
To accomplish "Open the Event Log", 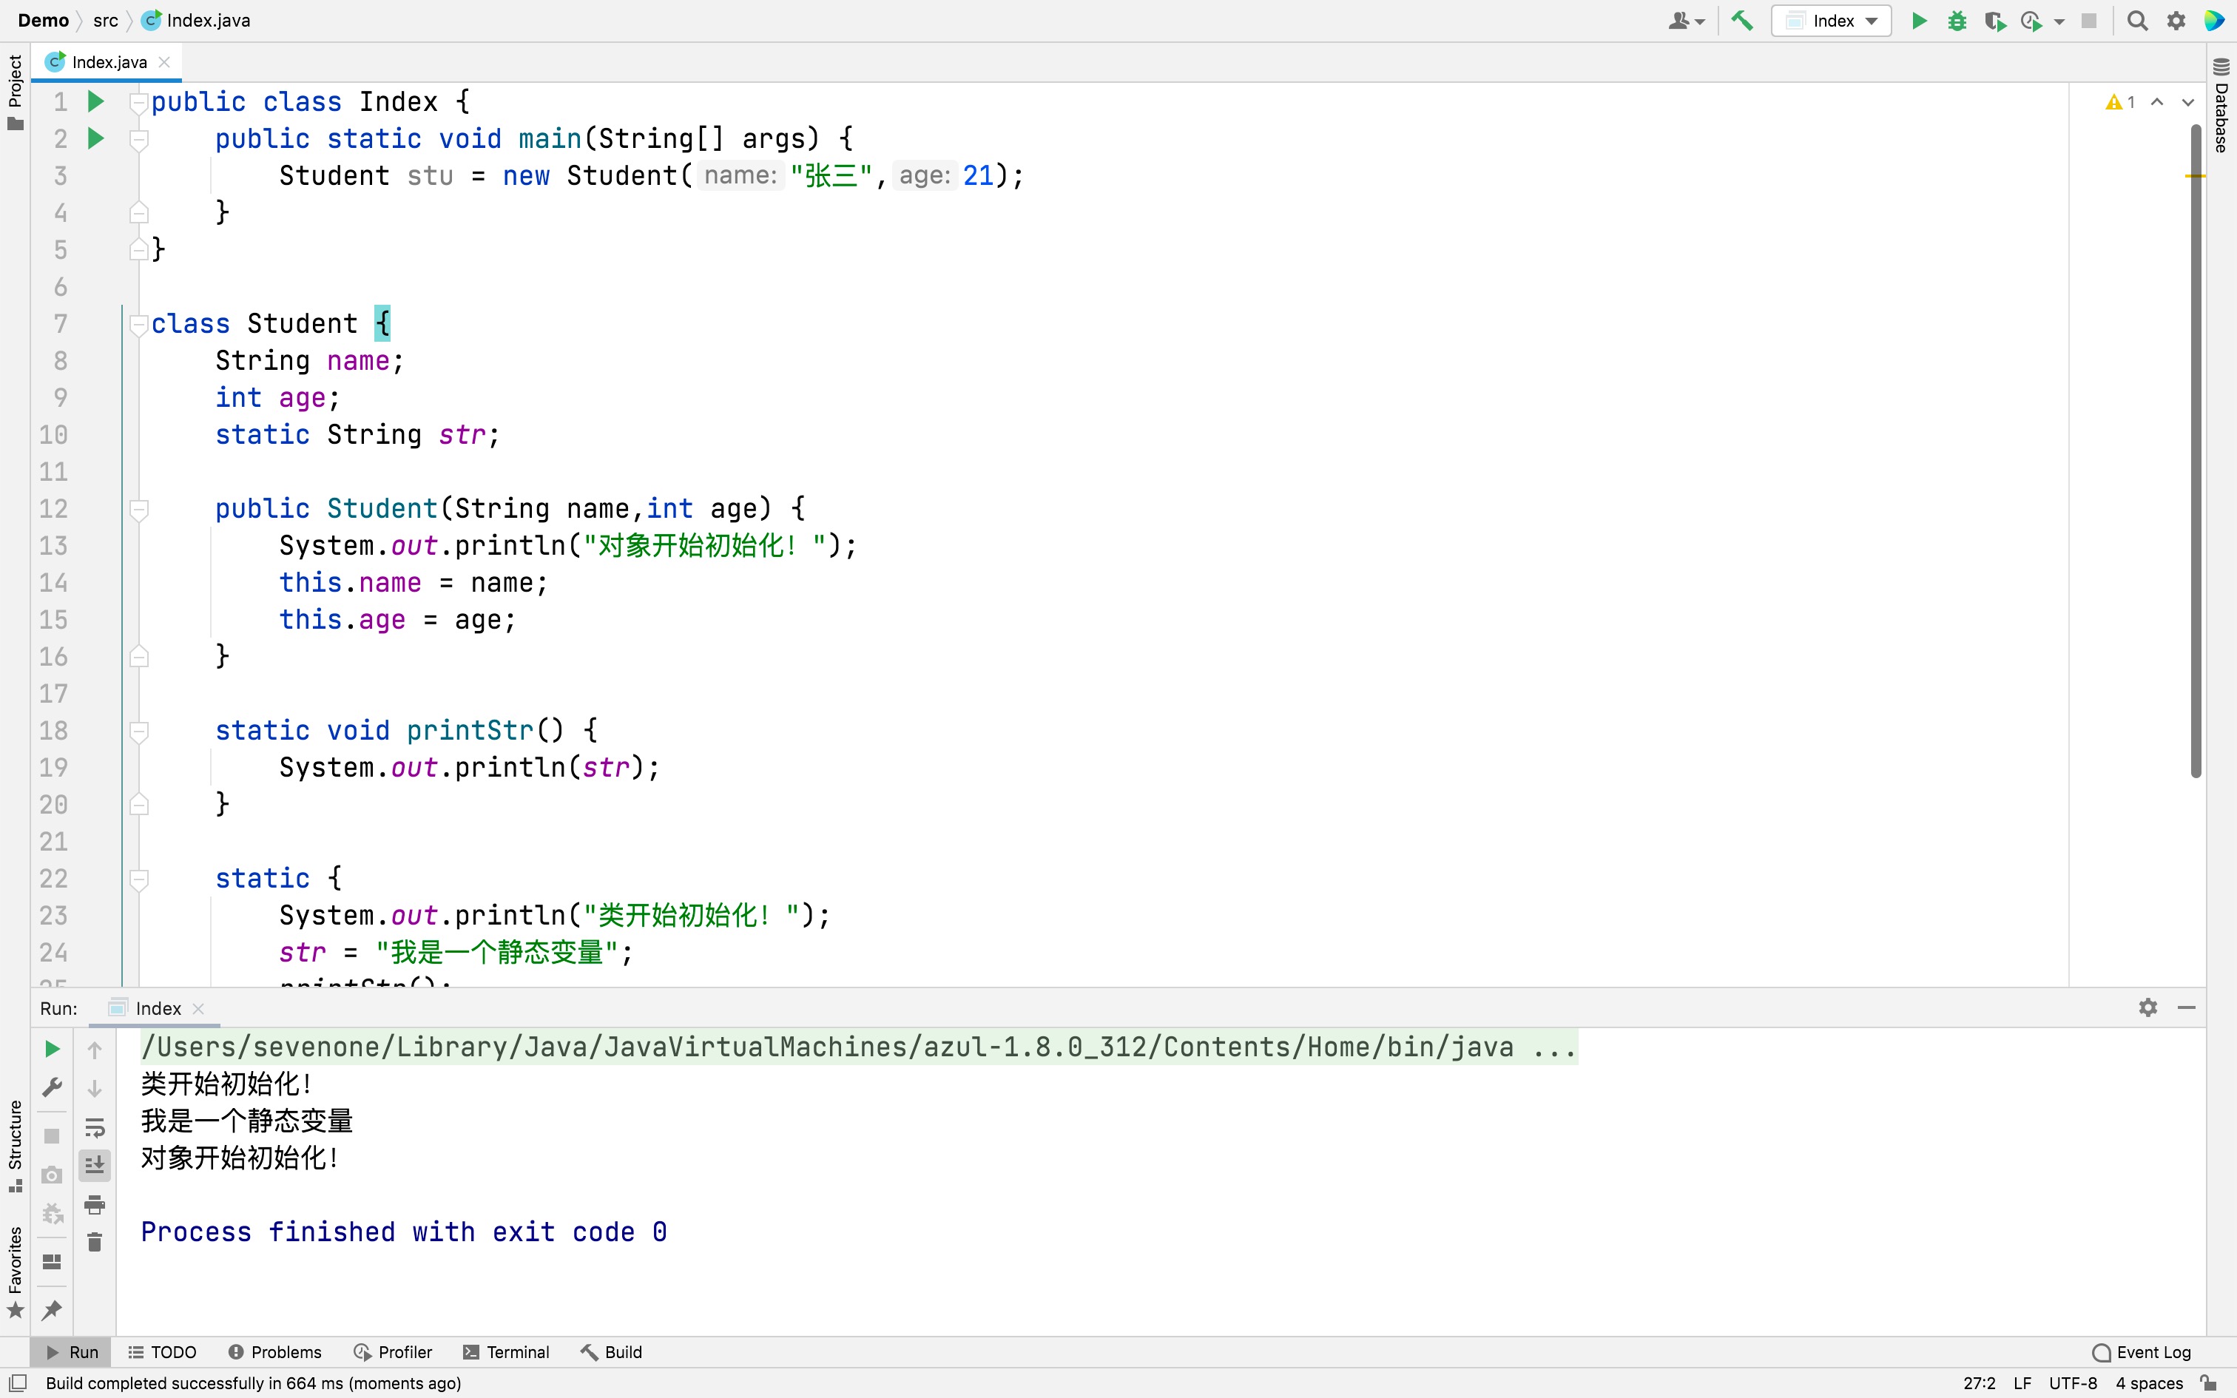I will (2142, 1352).
